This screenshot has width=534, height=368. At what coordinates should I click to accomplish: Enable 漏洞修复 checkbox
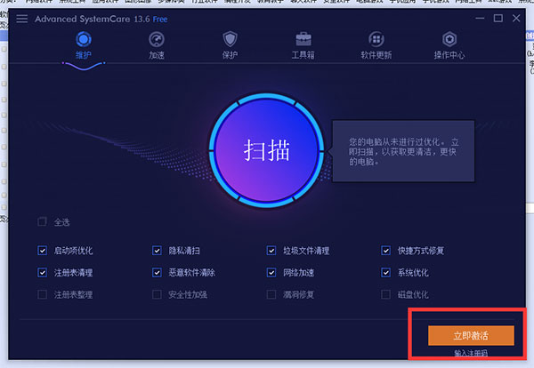click(271, 294)
